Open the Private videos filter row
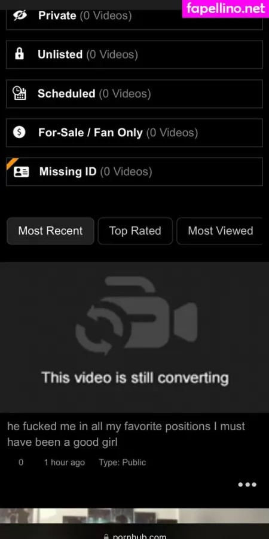The image size is (269, 539). [134, 17]
